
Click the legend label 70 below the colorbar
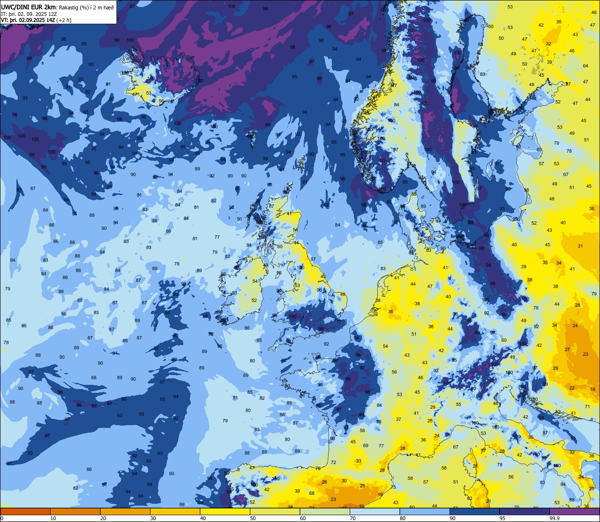point(352,518)
